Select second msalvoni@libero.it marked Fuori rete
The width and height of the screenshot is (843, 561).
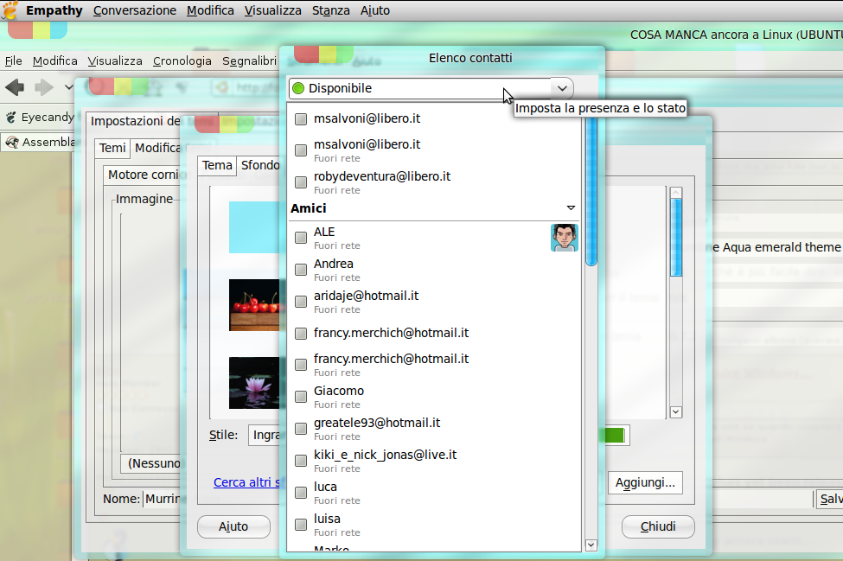click(434, 150)
